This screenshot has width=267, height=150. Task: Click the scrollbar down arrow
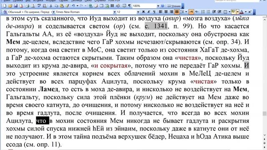pyautogui.click(x=264, y=135)
